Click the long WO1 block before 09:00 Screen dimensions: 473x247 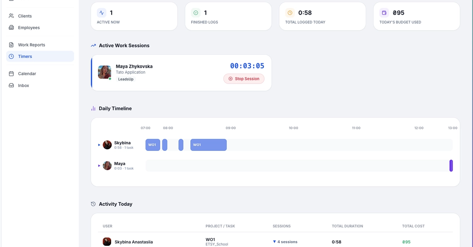pos(209,145)
